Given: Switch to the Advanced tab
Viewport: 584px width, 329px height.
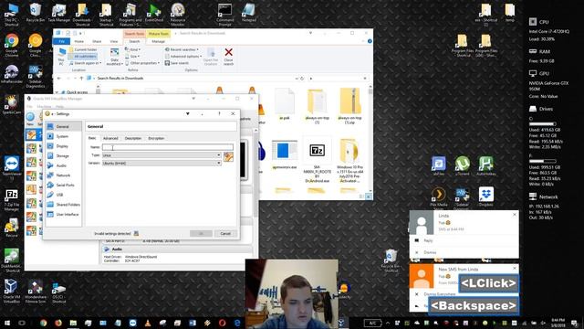Looking at the screenshot, I should click(110, 138).
